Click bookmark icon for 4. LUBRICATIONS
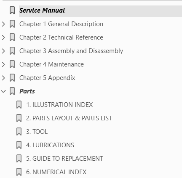The width and height of the screenshot is (182, 178). point(19,145)
